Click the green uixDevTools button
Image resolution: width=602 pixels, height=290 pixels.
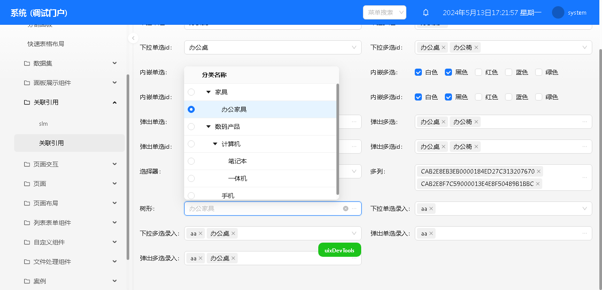click(340, 250)
